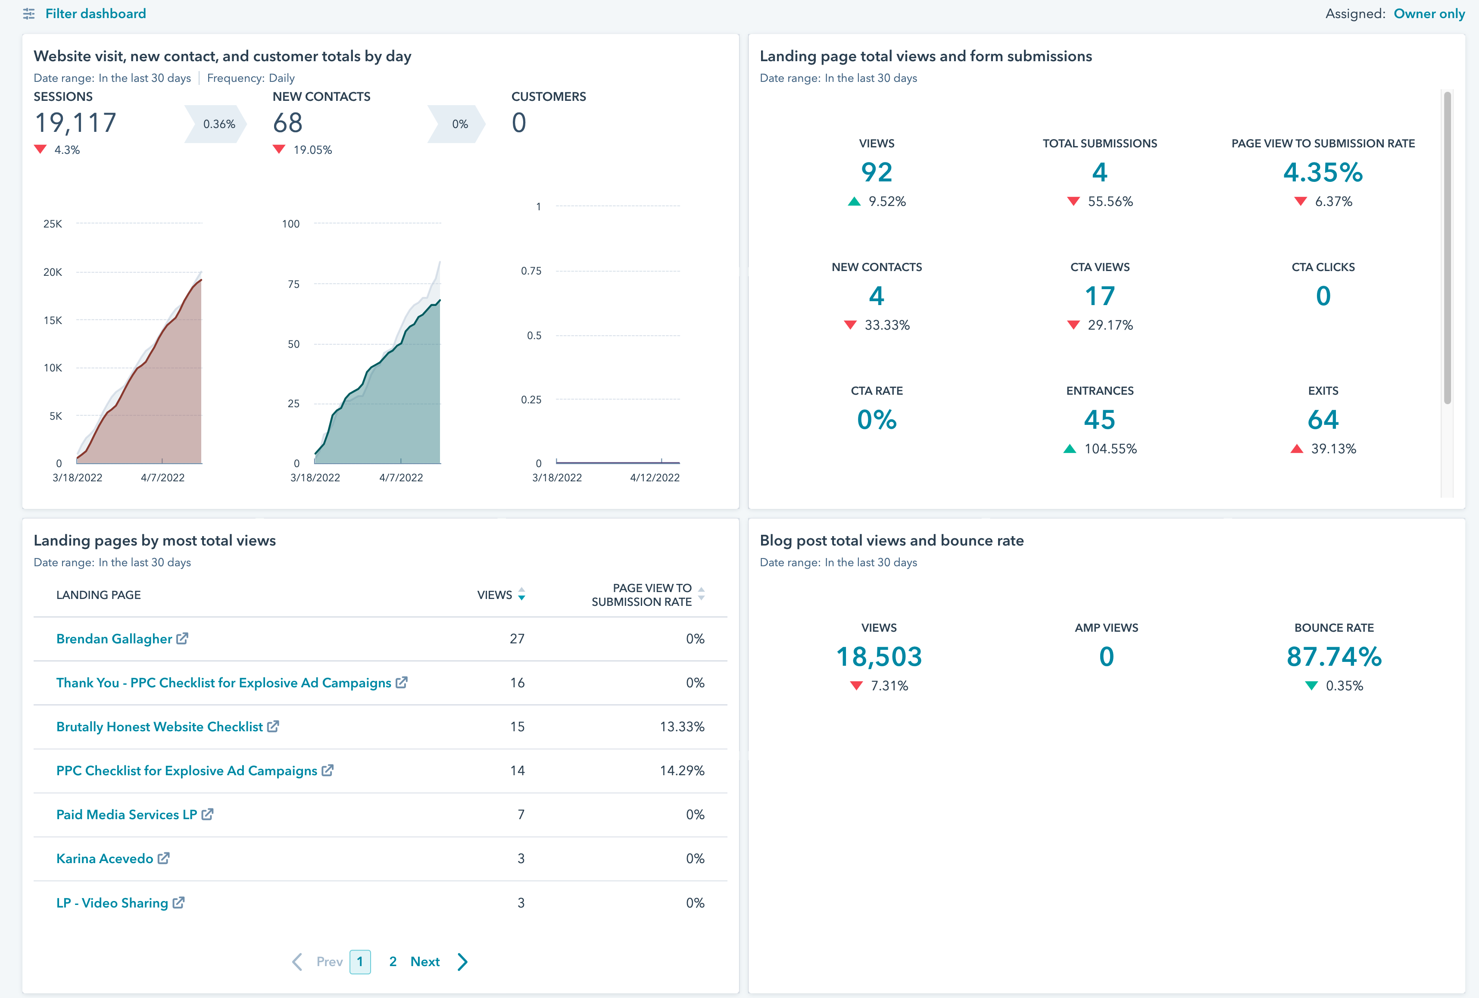Click the filter sliders icon next to Filter dashboard
The height and width of the screenshot is (998, 1479).
pos(28,13)
